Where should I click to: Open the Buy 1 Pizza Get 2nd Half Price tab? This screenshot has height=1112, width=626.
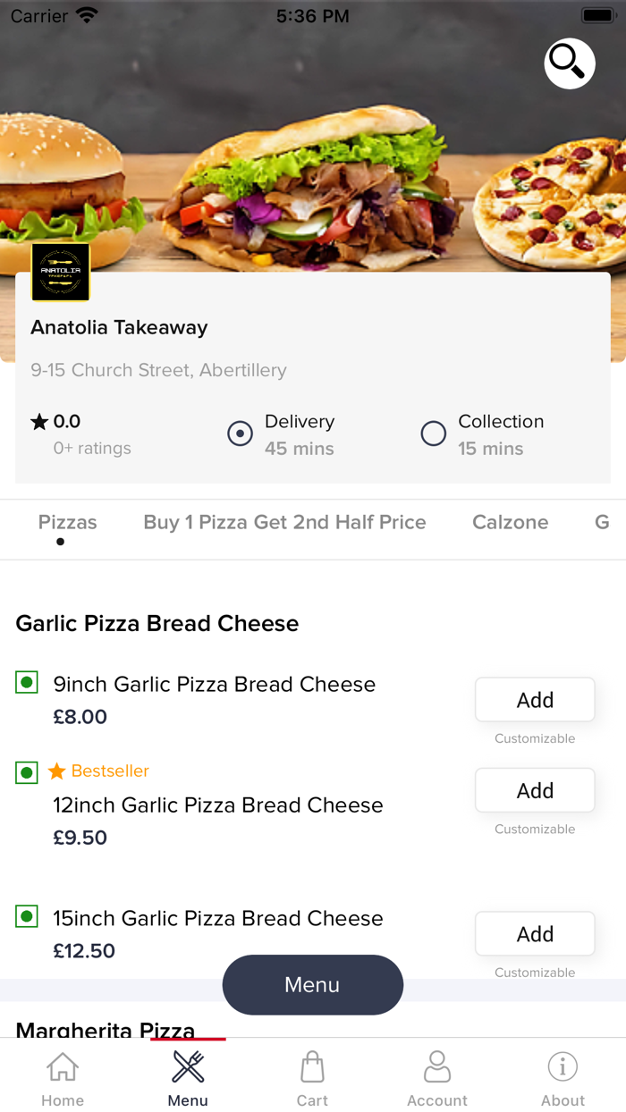[x=284, y=522]
